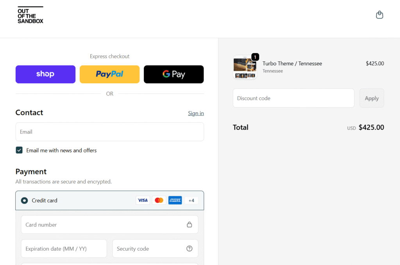
Task: Click the Apply discount button
Action: (371, 98)
